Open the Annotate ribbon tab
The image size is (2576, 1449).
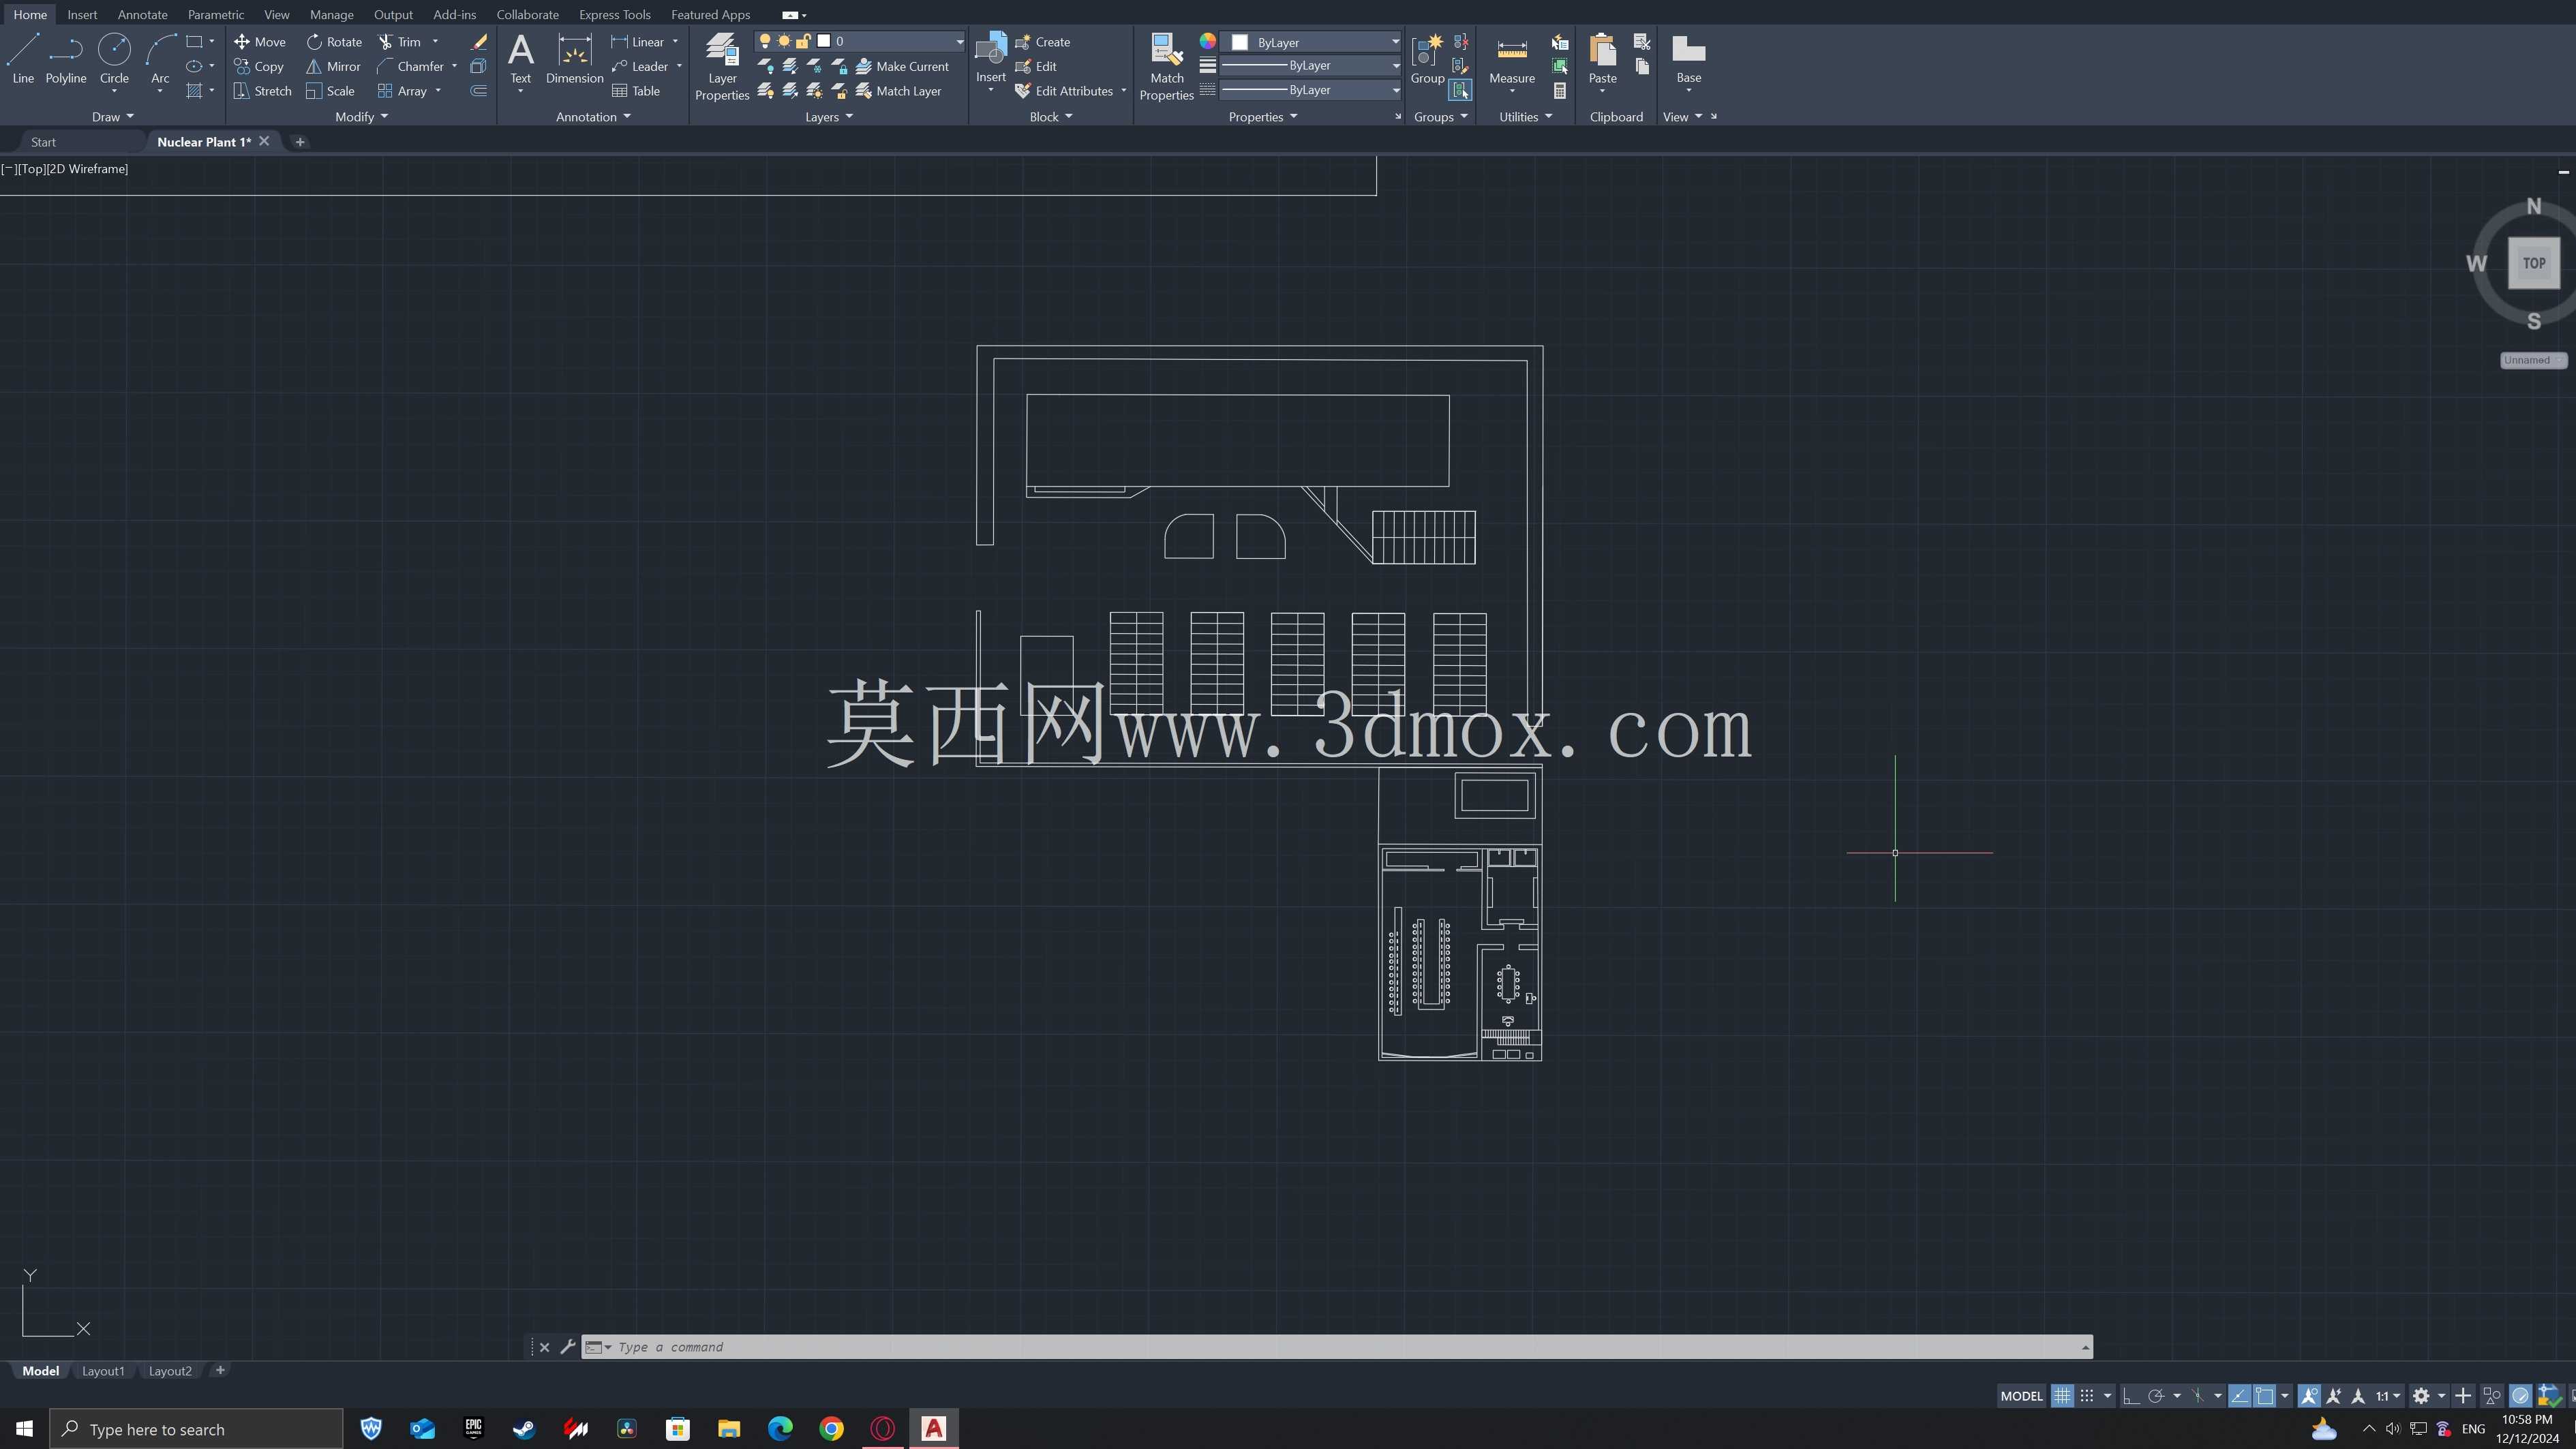[x=142, y=15]
